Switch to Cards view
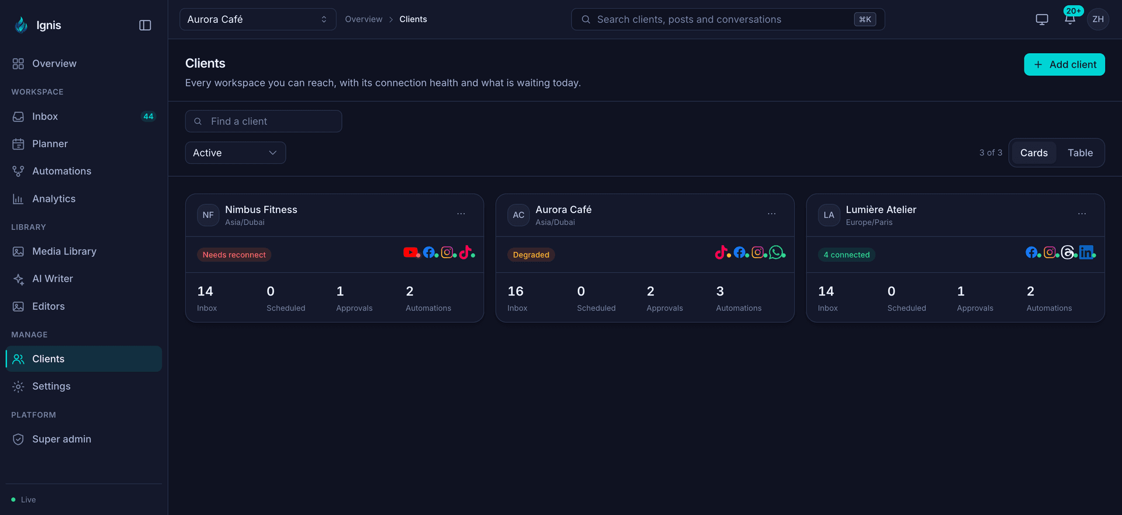This screenshot has height=515, width=1122. 1034,153
